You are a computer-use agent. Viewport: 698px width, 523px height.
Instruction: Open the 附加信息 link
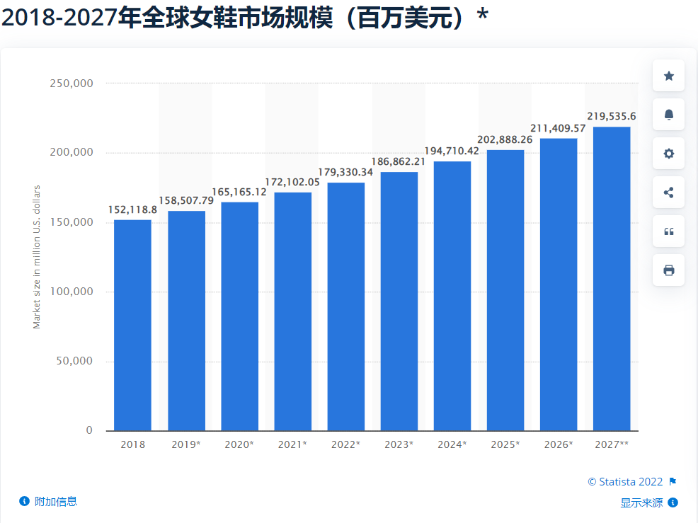pyautogui.click(x=56, y=501)
